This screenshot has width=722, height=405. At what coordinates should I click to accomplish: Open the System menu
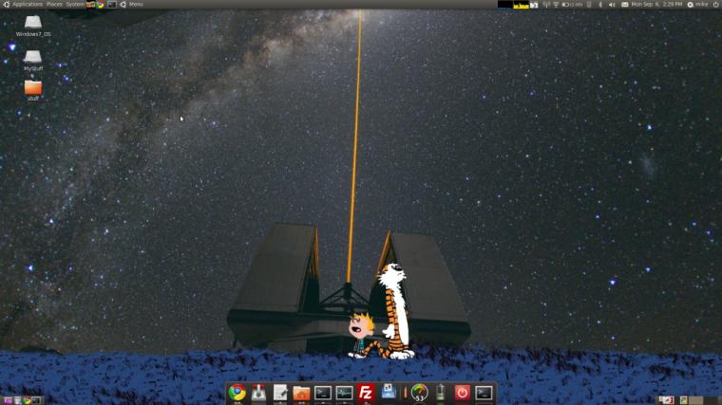(75, 4)
